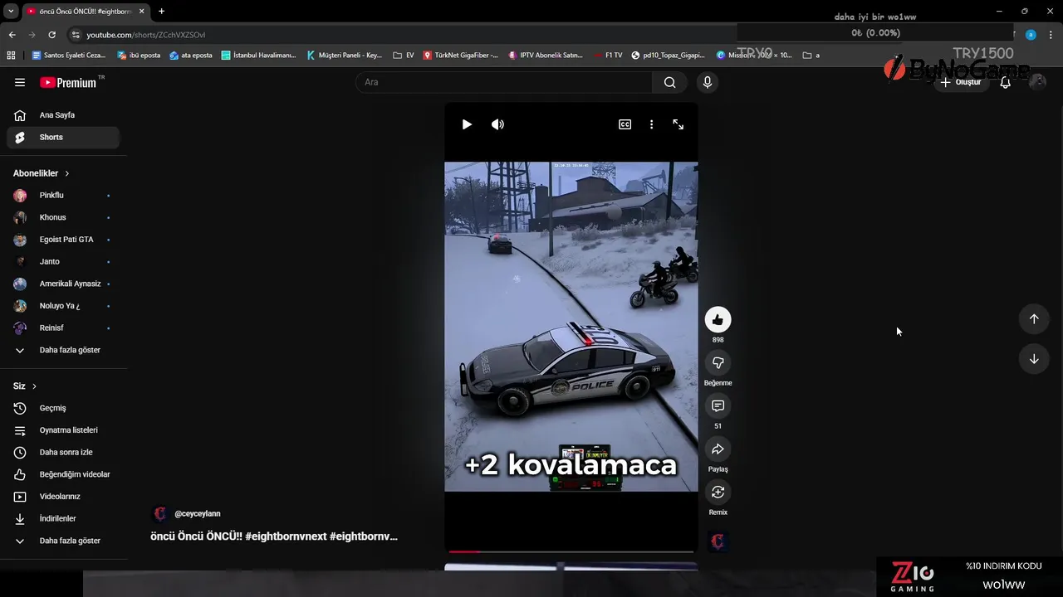
Task: Open Daha sonra izle list
Action: coord(63,453)
